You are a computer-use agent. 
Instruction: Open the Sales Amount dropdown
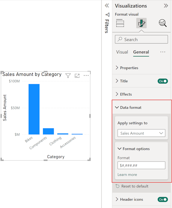pos(141,133)
